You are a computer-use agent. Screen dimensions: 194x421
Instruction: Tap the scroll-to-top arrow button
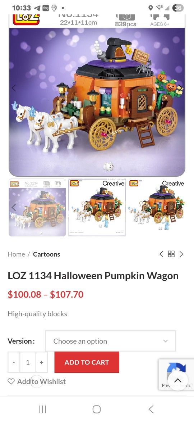tap(178, 380)
